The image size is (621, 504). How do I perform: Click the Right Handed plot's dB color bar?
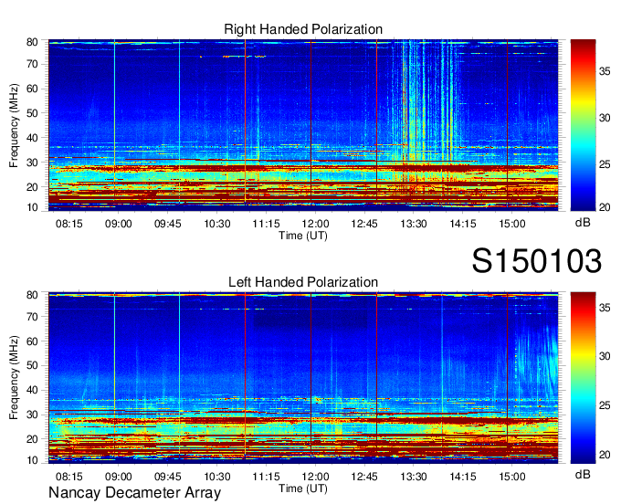pyautogui.click(x=583, y=125)
